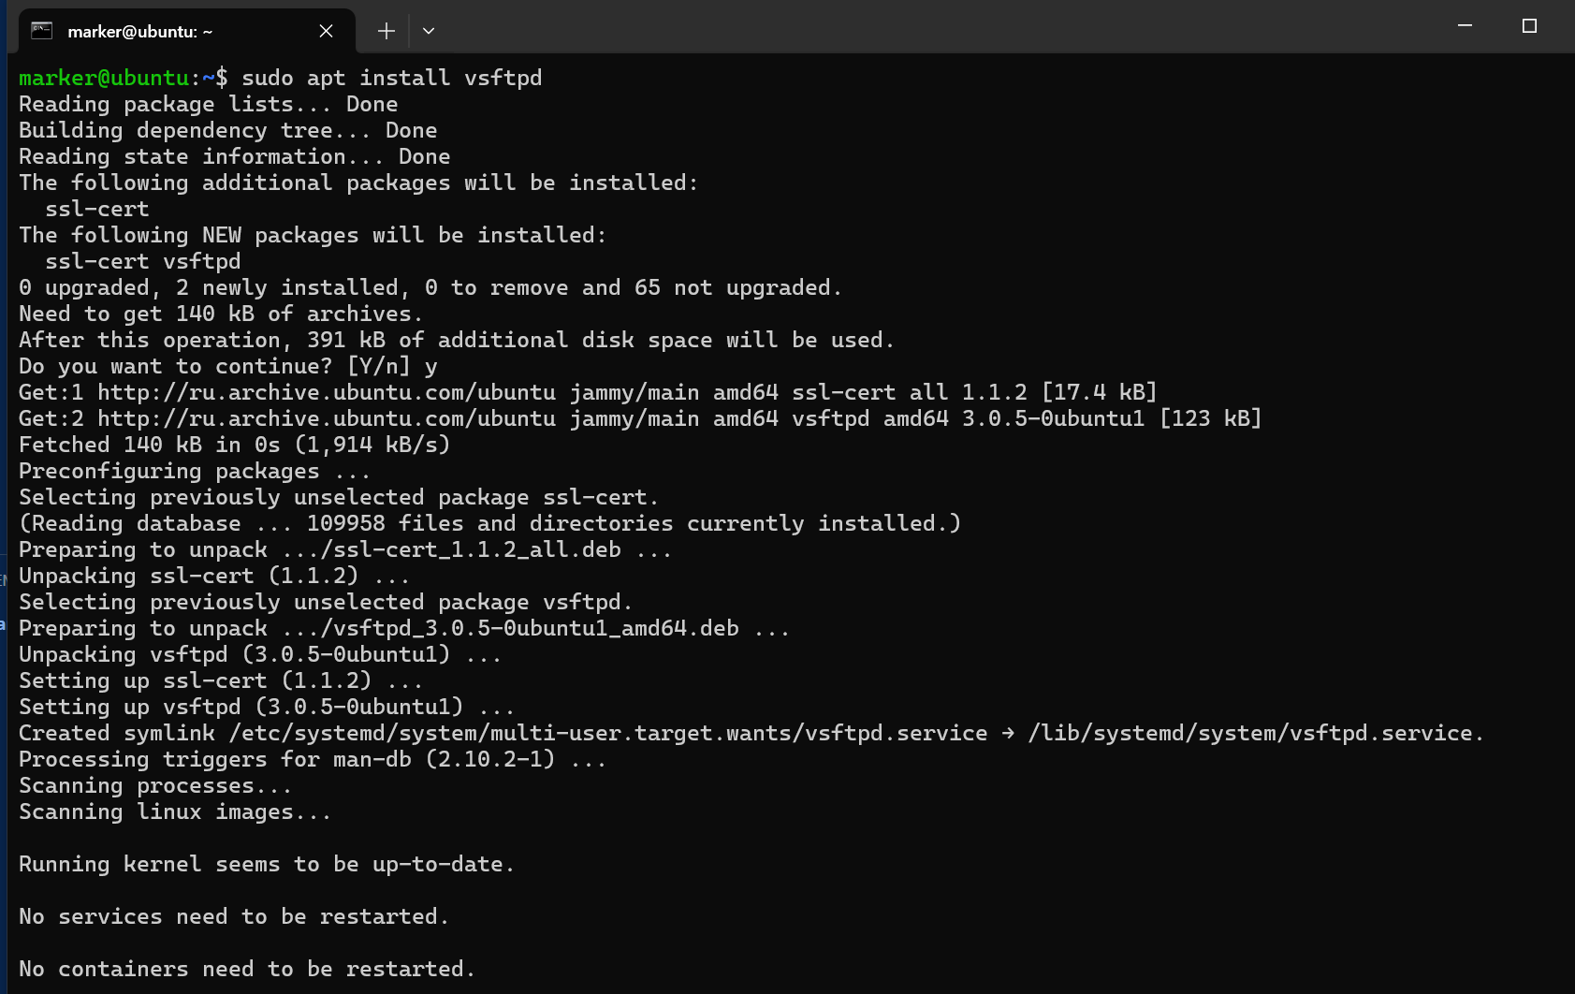Click the sudo apt install vsftpd command
This screenshot has height=994, width=1575.
392,78
